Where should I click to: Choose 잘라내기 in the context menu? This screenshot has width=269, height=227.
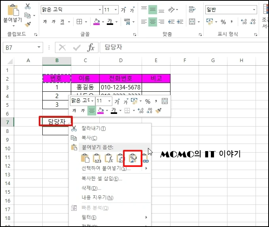(110, 129)
